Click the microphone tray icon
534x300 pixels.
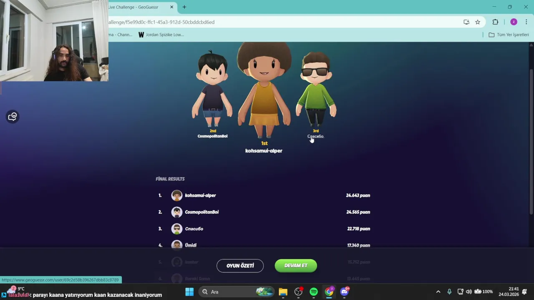click(x=449, y=292)
